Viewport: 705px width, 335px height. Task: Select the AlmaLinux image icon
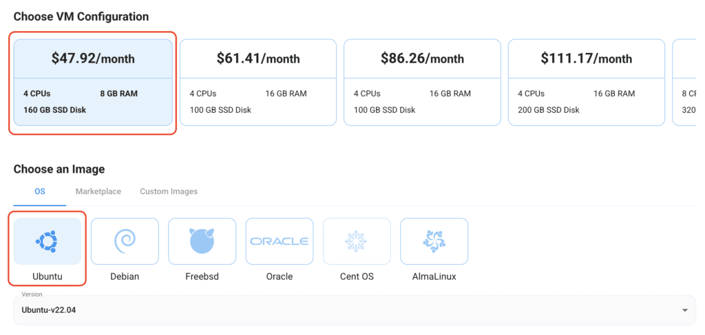pos(434,241)
